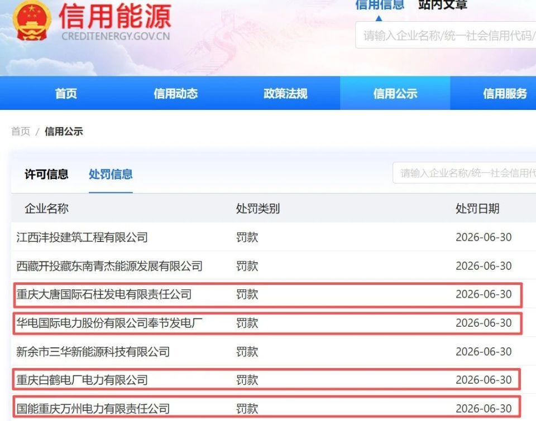Select the 站内文章 search tab
The image size is (536, 421).
pyautogui.click(x=443, y=5)
